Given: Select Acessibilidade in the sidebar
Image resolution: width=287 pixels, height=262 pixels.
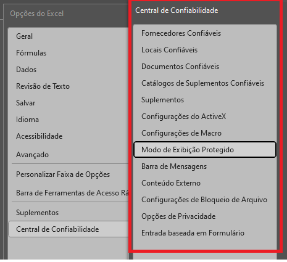Looking at the screenshot, I should click(x=39, y=136).
